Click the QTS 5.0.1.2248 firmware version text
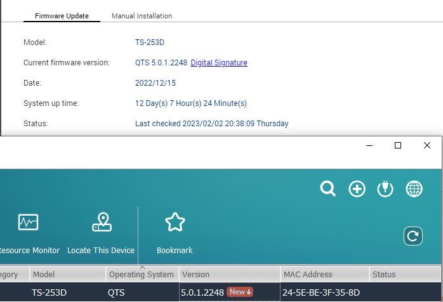443x302 pixels. [x=161, y=62]
